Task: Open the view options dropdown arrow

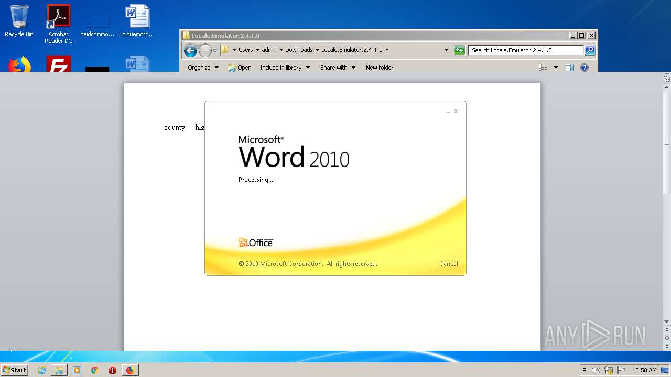Action: (x=556, y=68)
